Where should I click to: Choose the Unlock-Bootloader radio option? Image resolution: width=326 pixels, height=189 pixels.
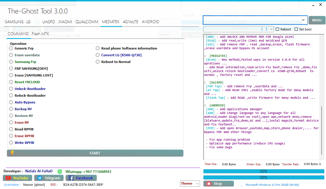pyautogui.click(x=11, y=89)
